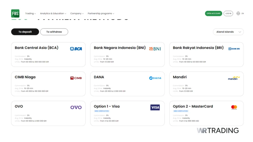Click the BNI bank logo

(155, 49)
